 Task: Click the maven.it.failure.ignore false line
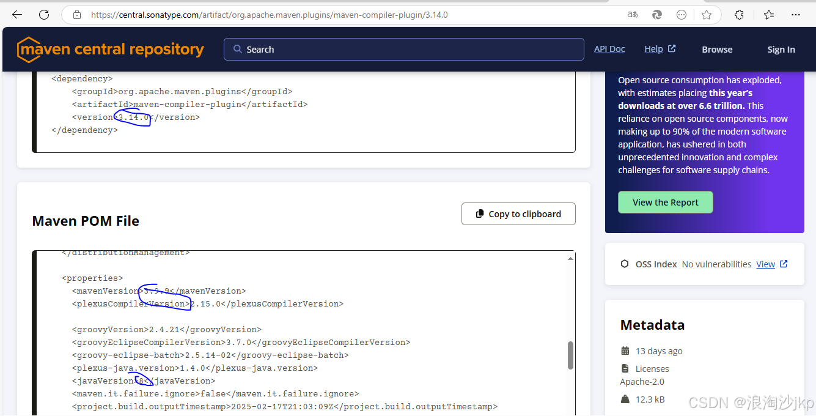(x=216, y=394)
